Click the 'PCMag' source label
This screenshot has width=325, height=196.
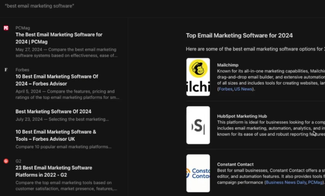[23, 28]
